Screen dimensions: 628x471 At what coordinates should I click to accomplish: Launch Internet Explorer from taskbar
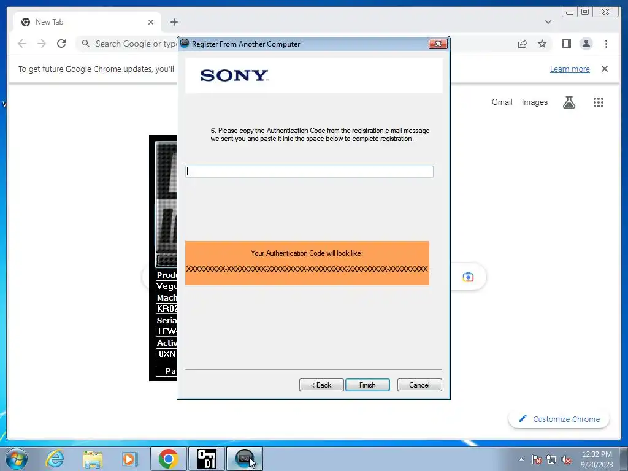[55, 459]
